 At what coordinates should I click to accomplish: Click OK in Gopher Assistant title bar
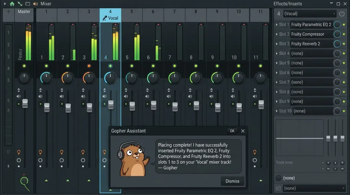(232, 131)
